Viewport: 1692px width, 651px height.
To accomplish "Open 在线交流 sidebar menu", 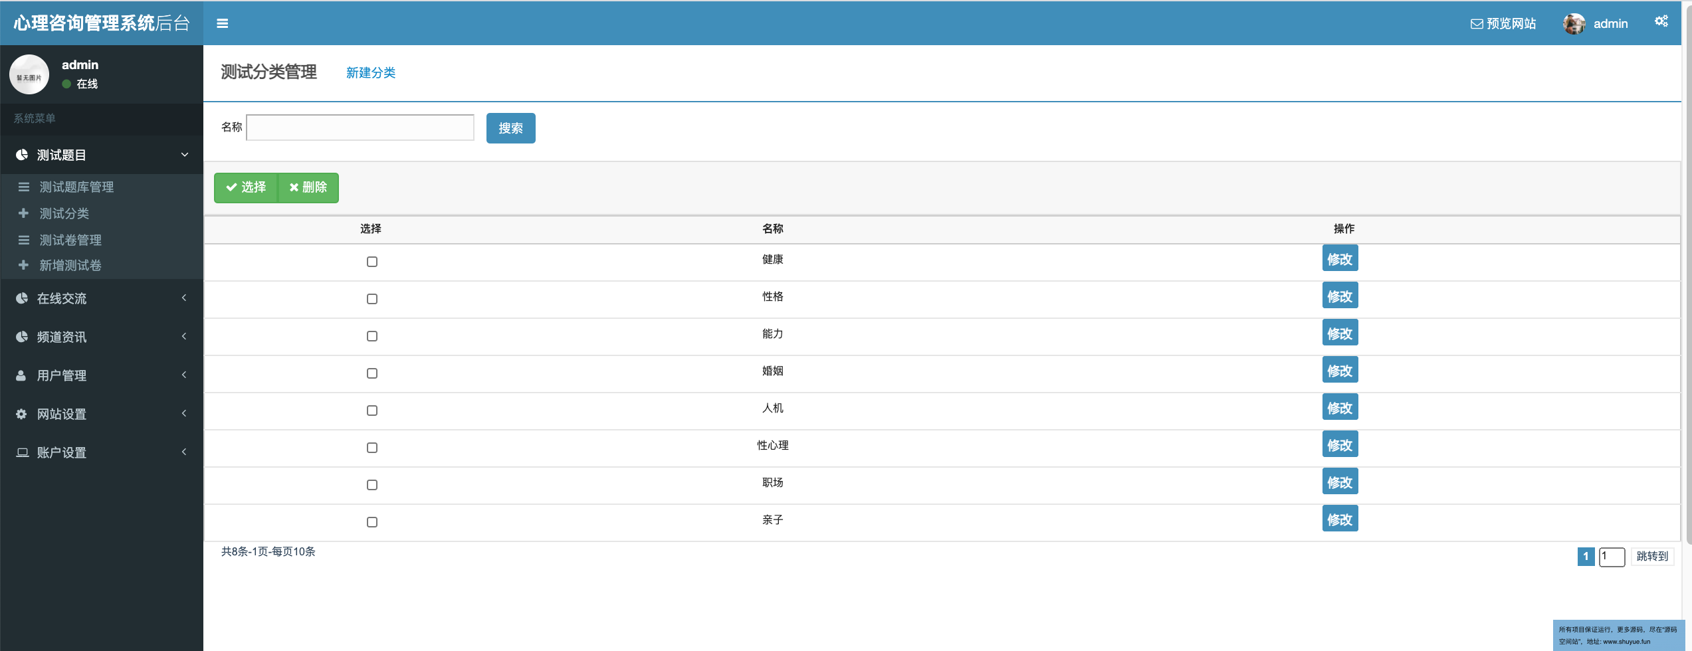I will 102,298.
